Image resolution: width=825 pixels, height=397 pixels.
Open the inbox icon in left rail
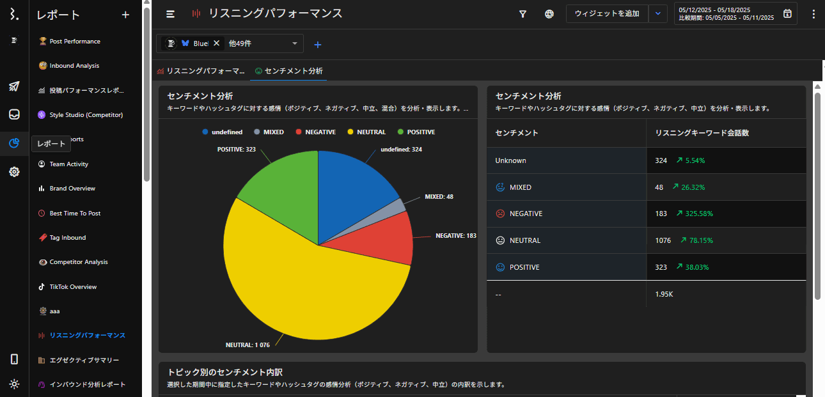point(14,114)
